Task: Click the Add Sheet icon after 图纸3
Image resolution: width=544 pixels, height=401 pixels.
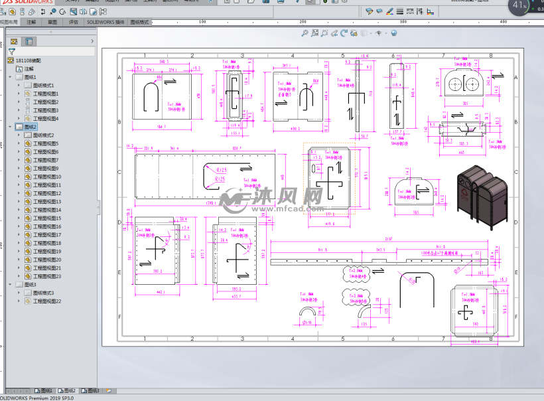Action: [108, 391]
